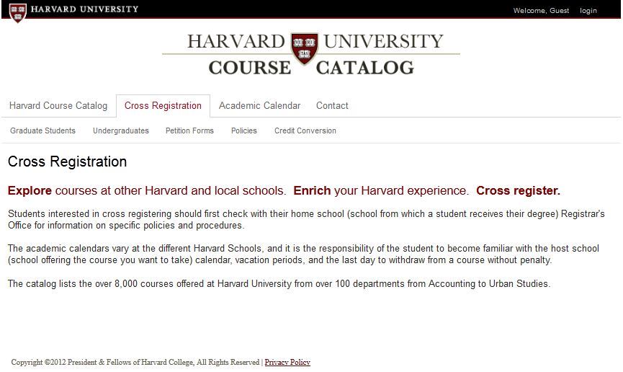Click the bold Cross register. tagline
This screenshot has width=623, height=372.
(x=518, y=190)
